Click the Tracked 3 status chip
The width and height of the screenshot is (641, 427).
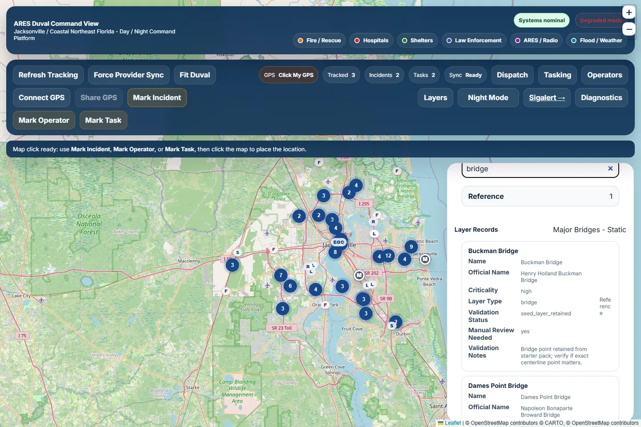click(x=341, y=75)
